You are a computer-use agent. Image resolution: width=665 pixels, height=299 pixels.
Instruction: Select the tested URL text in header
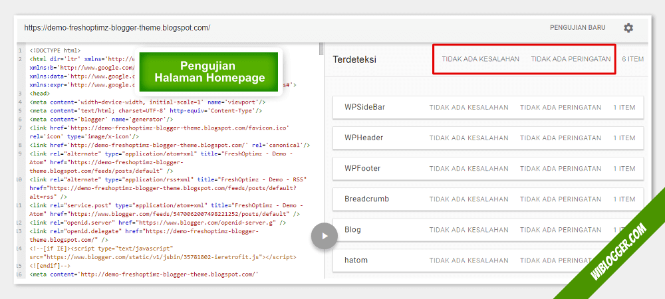tap(117, 28)
